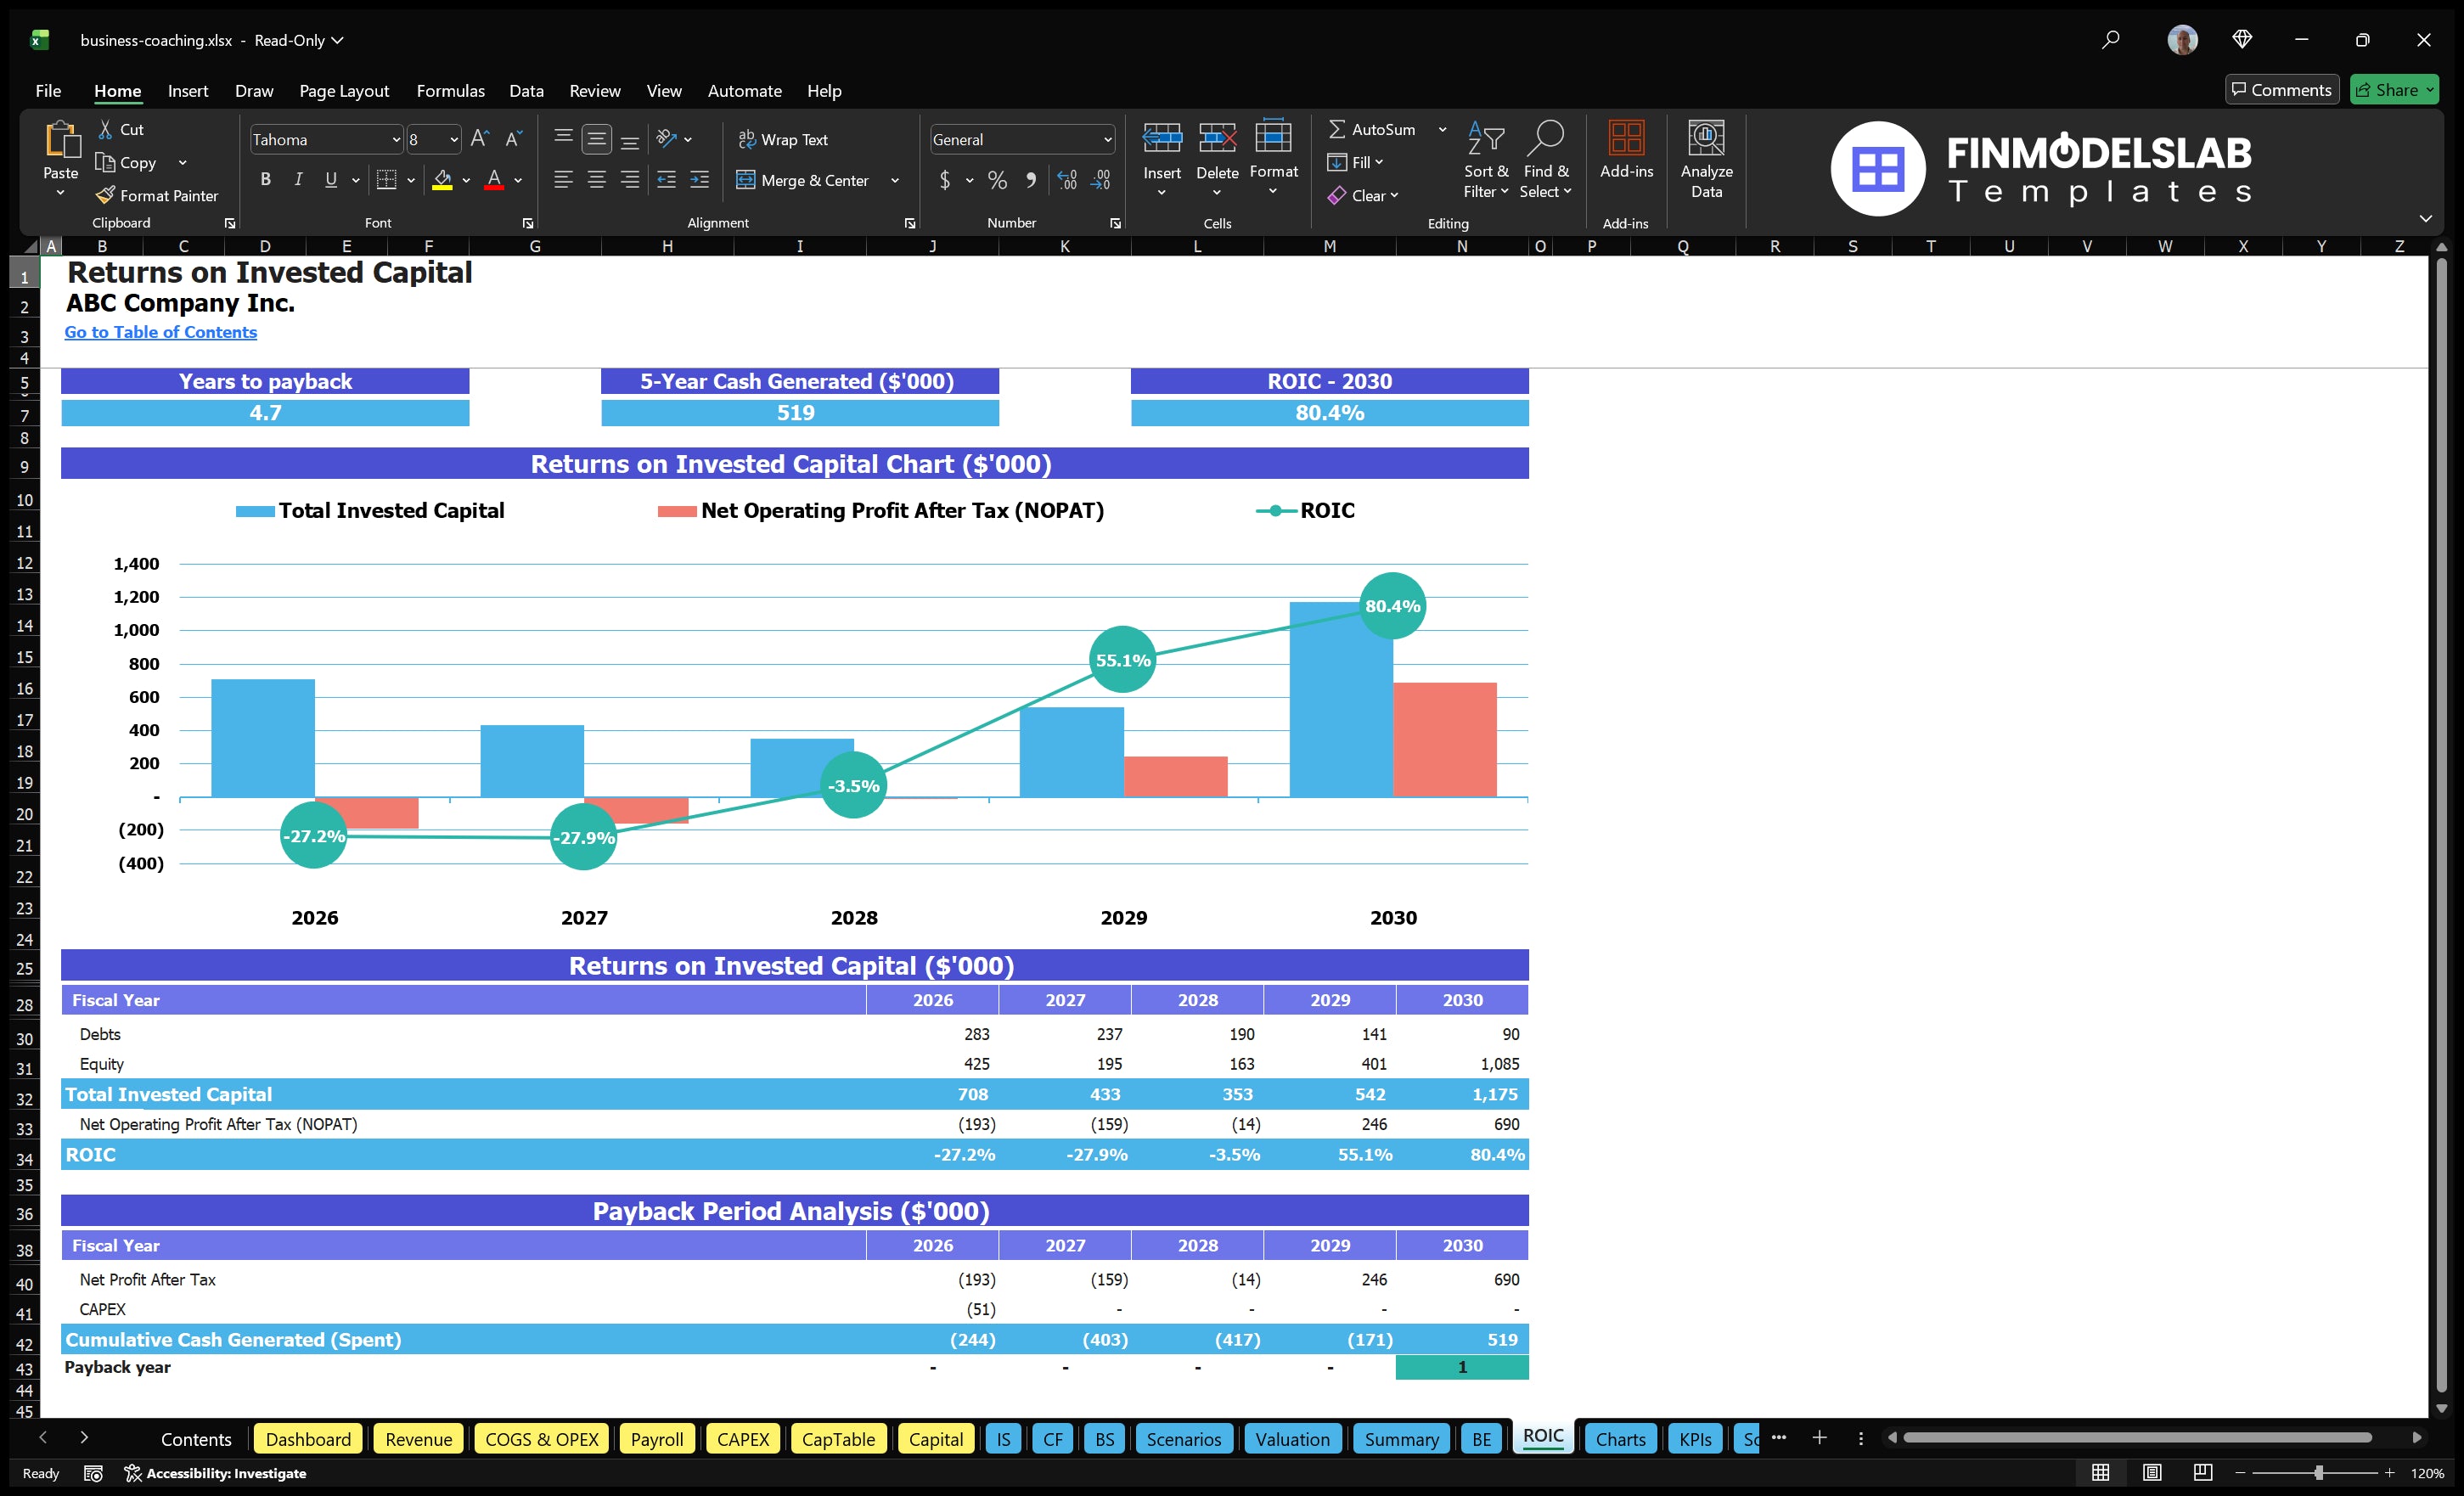Image resolution: width=2464 pixels, height=1496 pixels.
Task: Toggle italic formatting
Action: pos(297,179)
